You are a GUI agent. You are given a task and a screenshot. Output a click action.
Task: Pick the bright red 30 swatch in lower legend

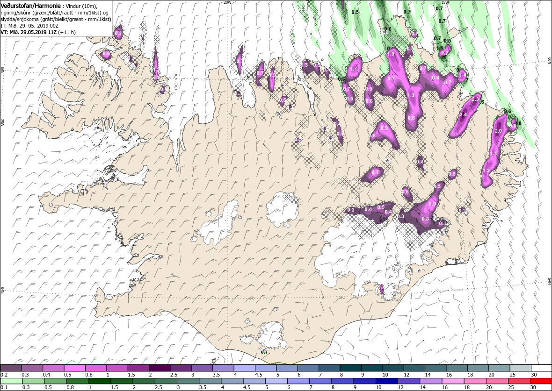[x=541, y=382]
